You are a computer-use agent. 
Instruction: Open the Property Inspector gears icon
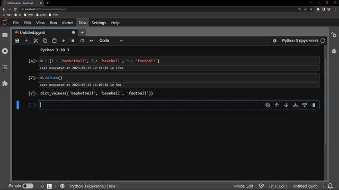click(x=334, y=35)
